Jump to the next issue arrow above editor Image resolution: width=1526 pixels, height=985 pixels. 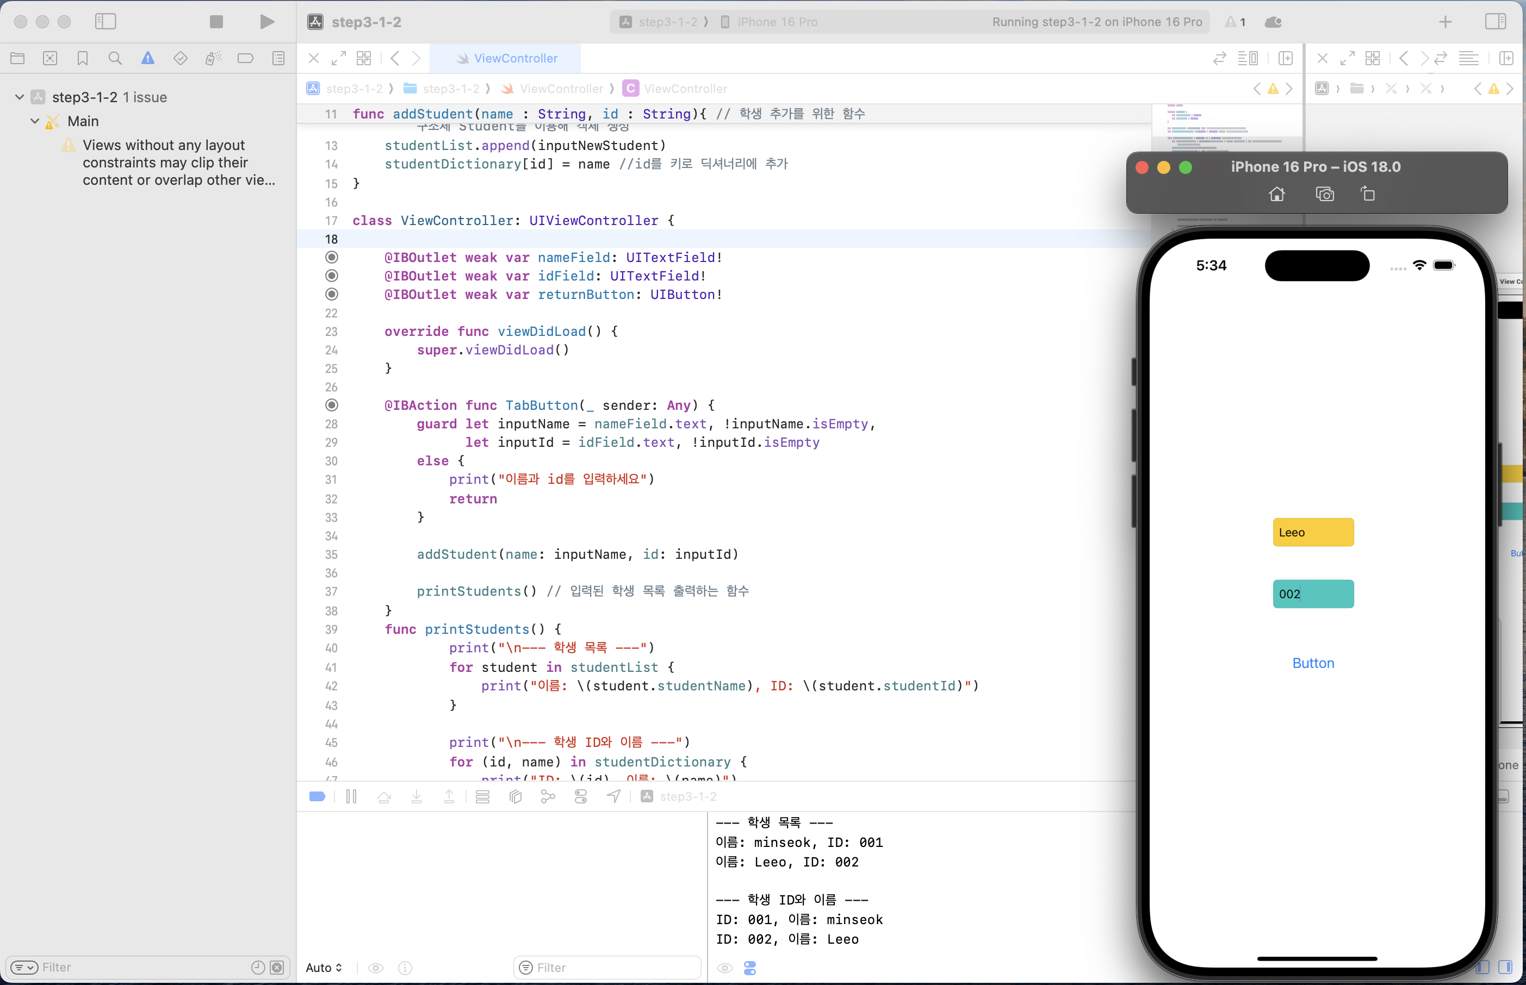pyautogui.click(x=1289, y=88)
